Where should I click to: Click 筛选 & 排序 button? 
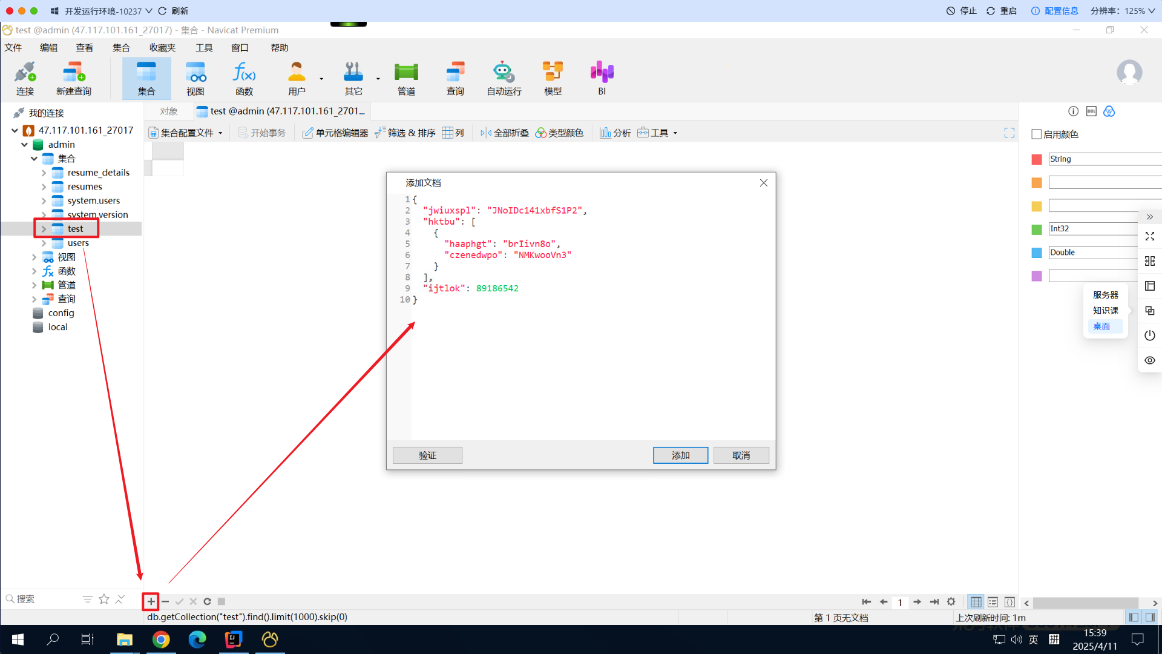coord(405,133)
